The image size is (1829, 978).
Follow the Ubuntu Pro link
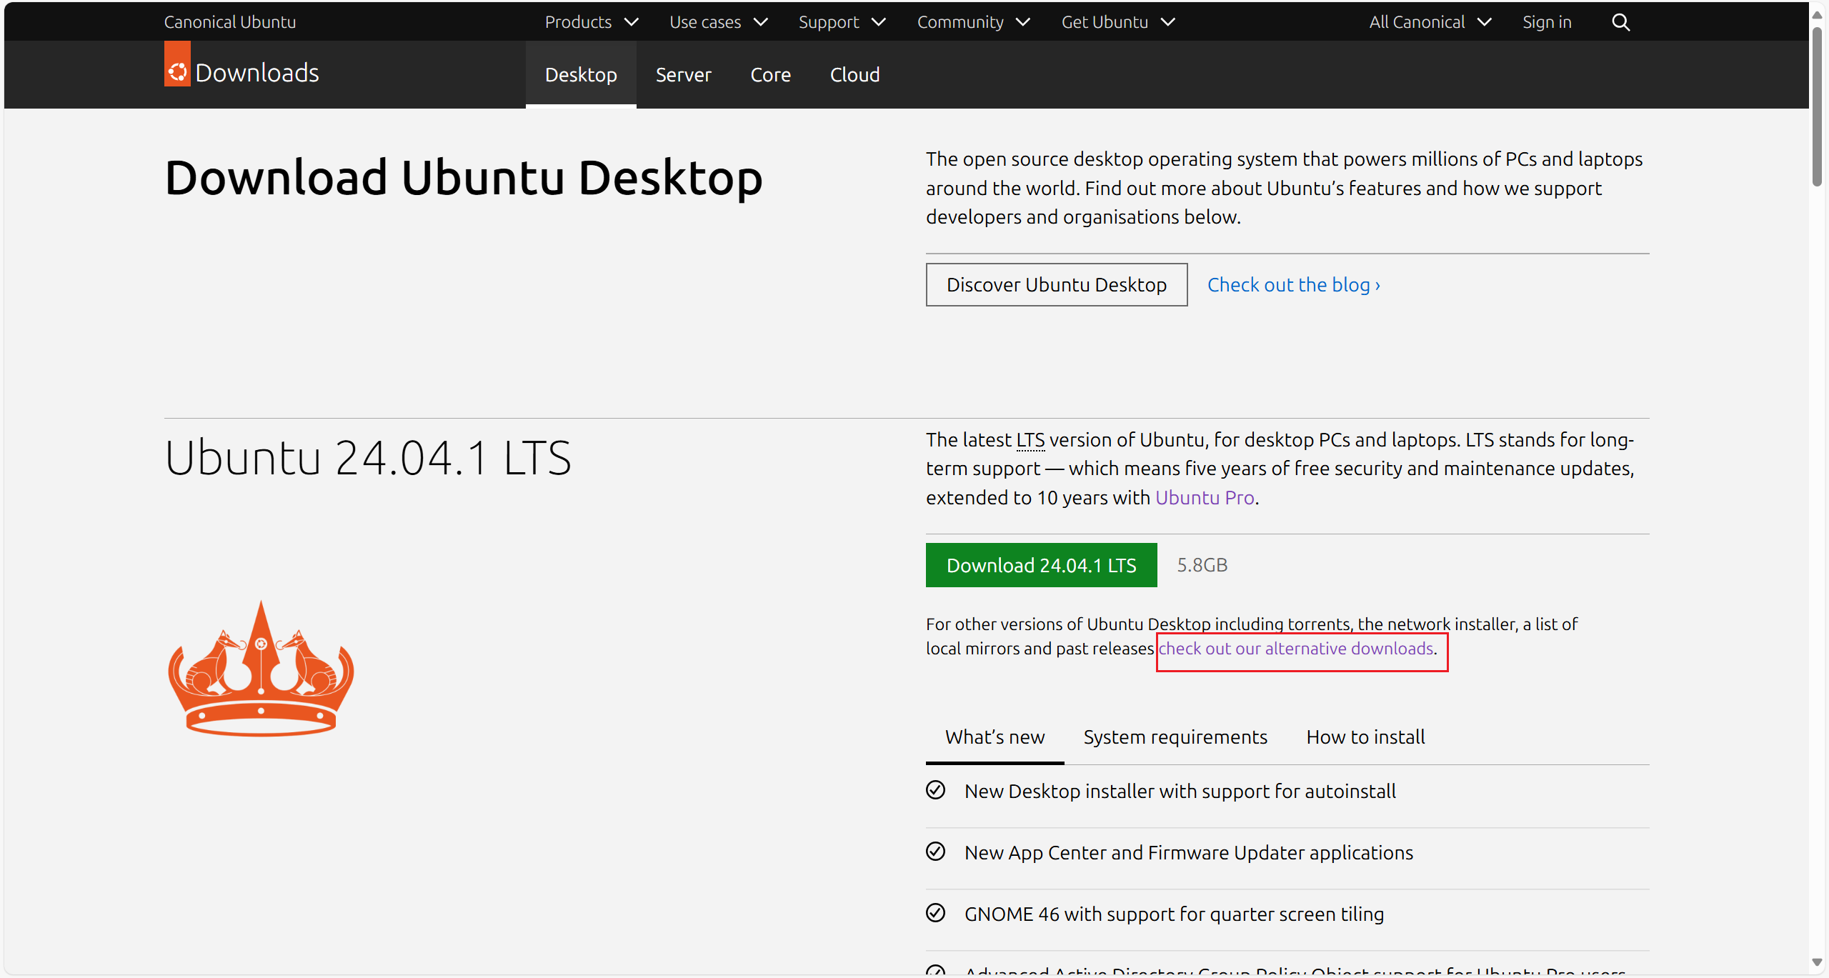[x=1205, y=497]
